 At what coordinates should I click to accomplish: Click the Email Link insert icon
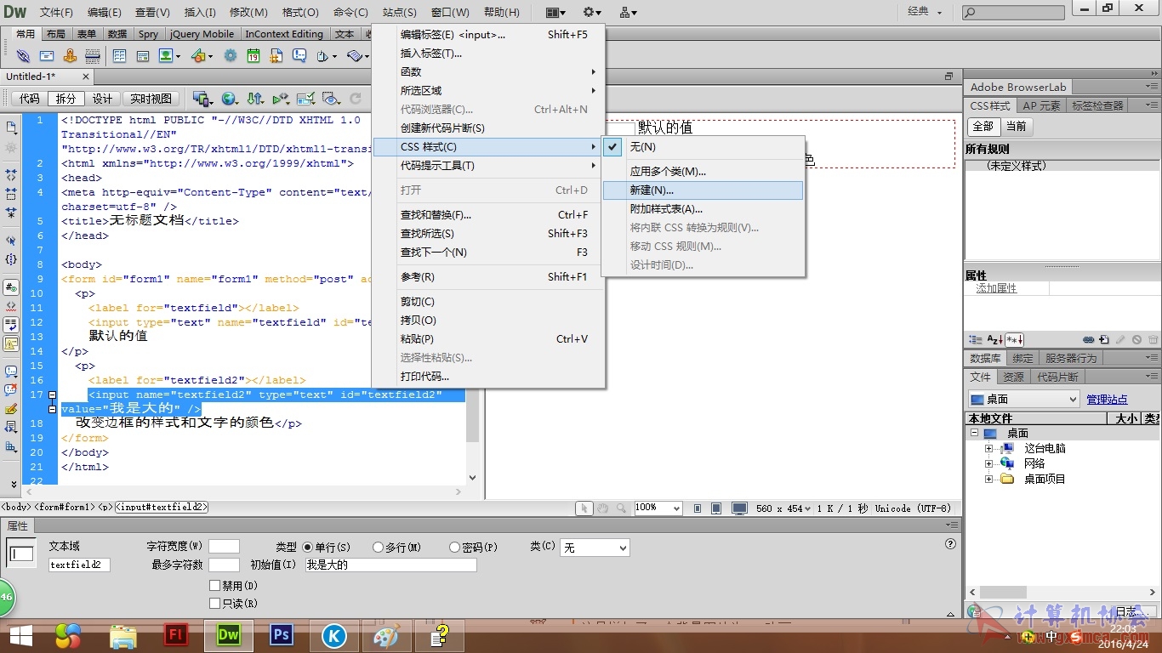pos(47,55)
